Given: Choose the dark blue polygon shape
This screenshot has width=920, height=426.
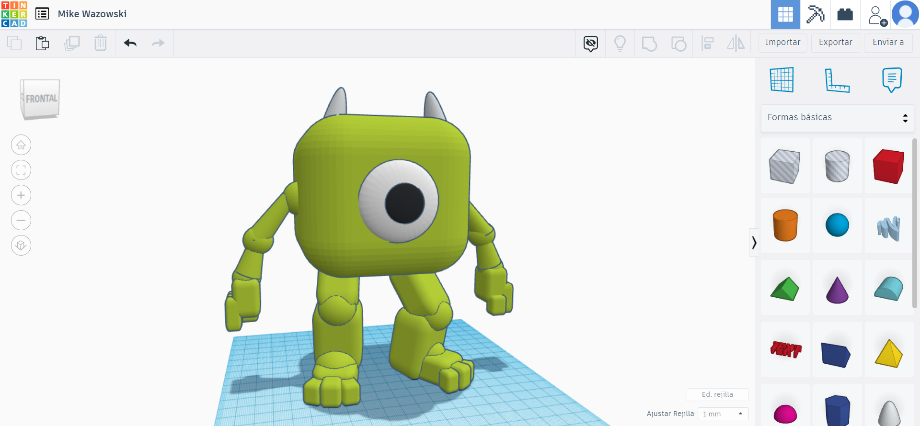Looking at the screenshot, I should [x=837, y=405].
